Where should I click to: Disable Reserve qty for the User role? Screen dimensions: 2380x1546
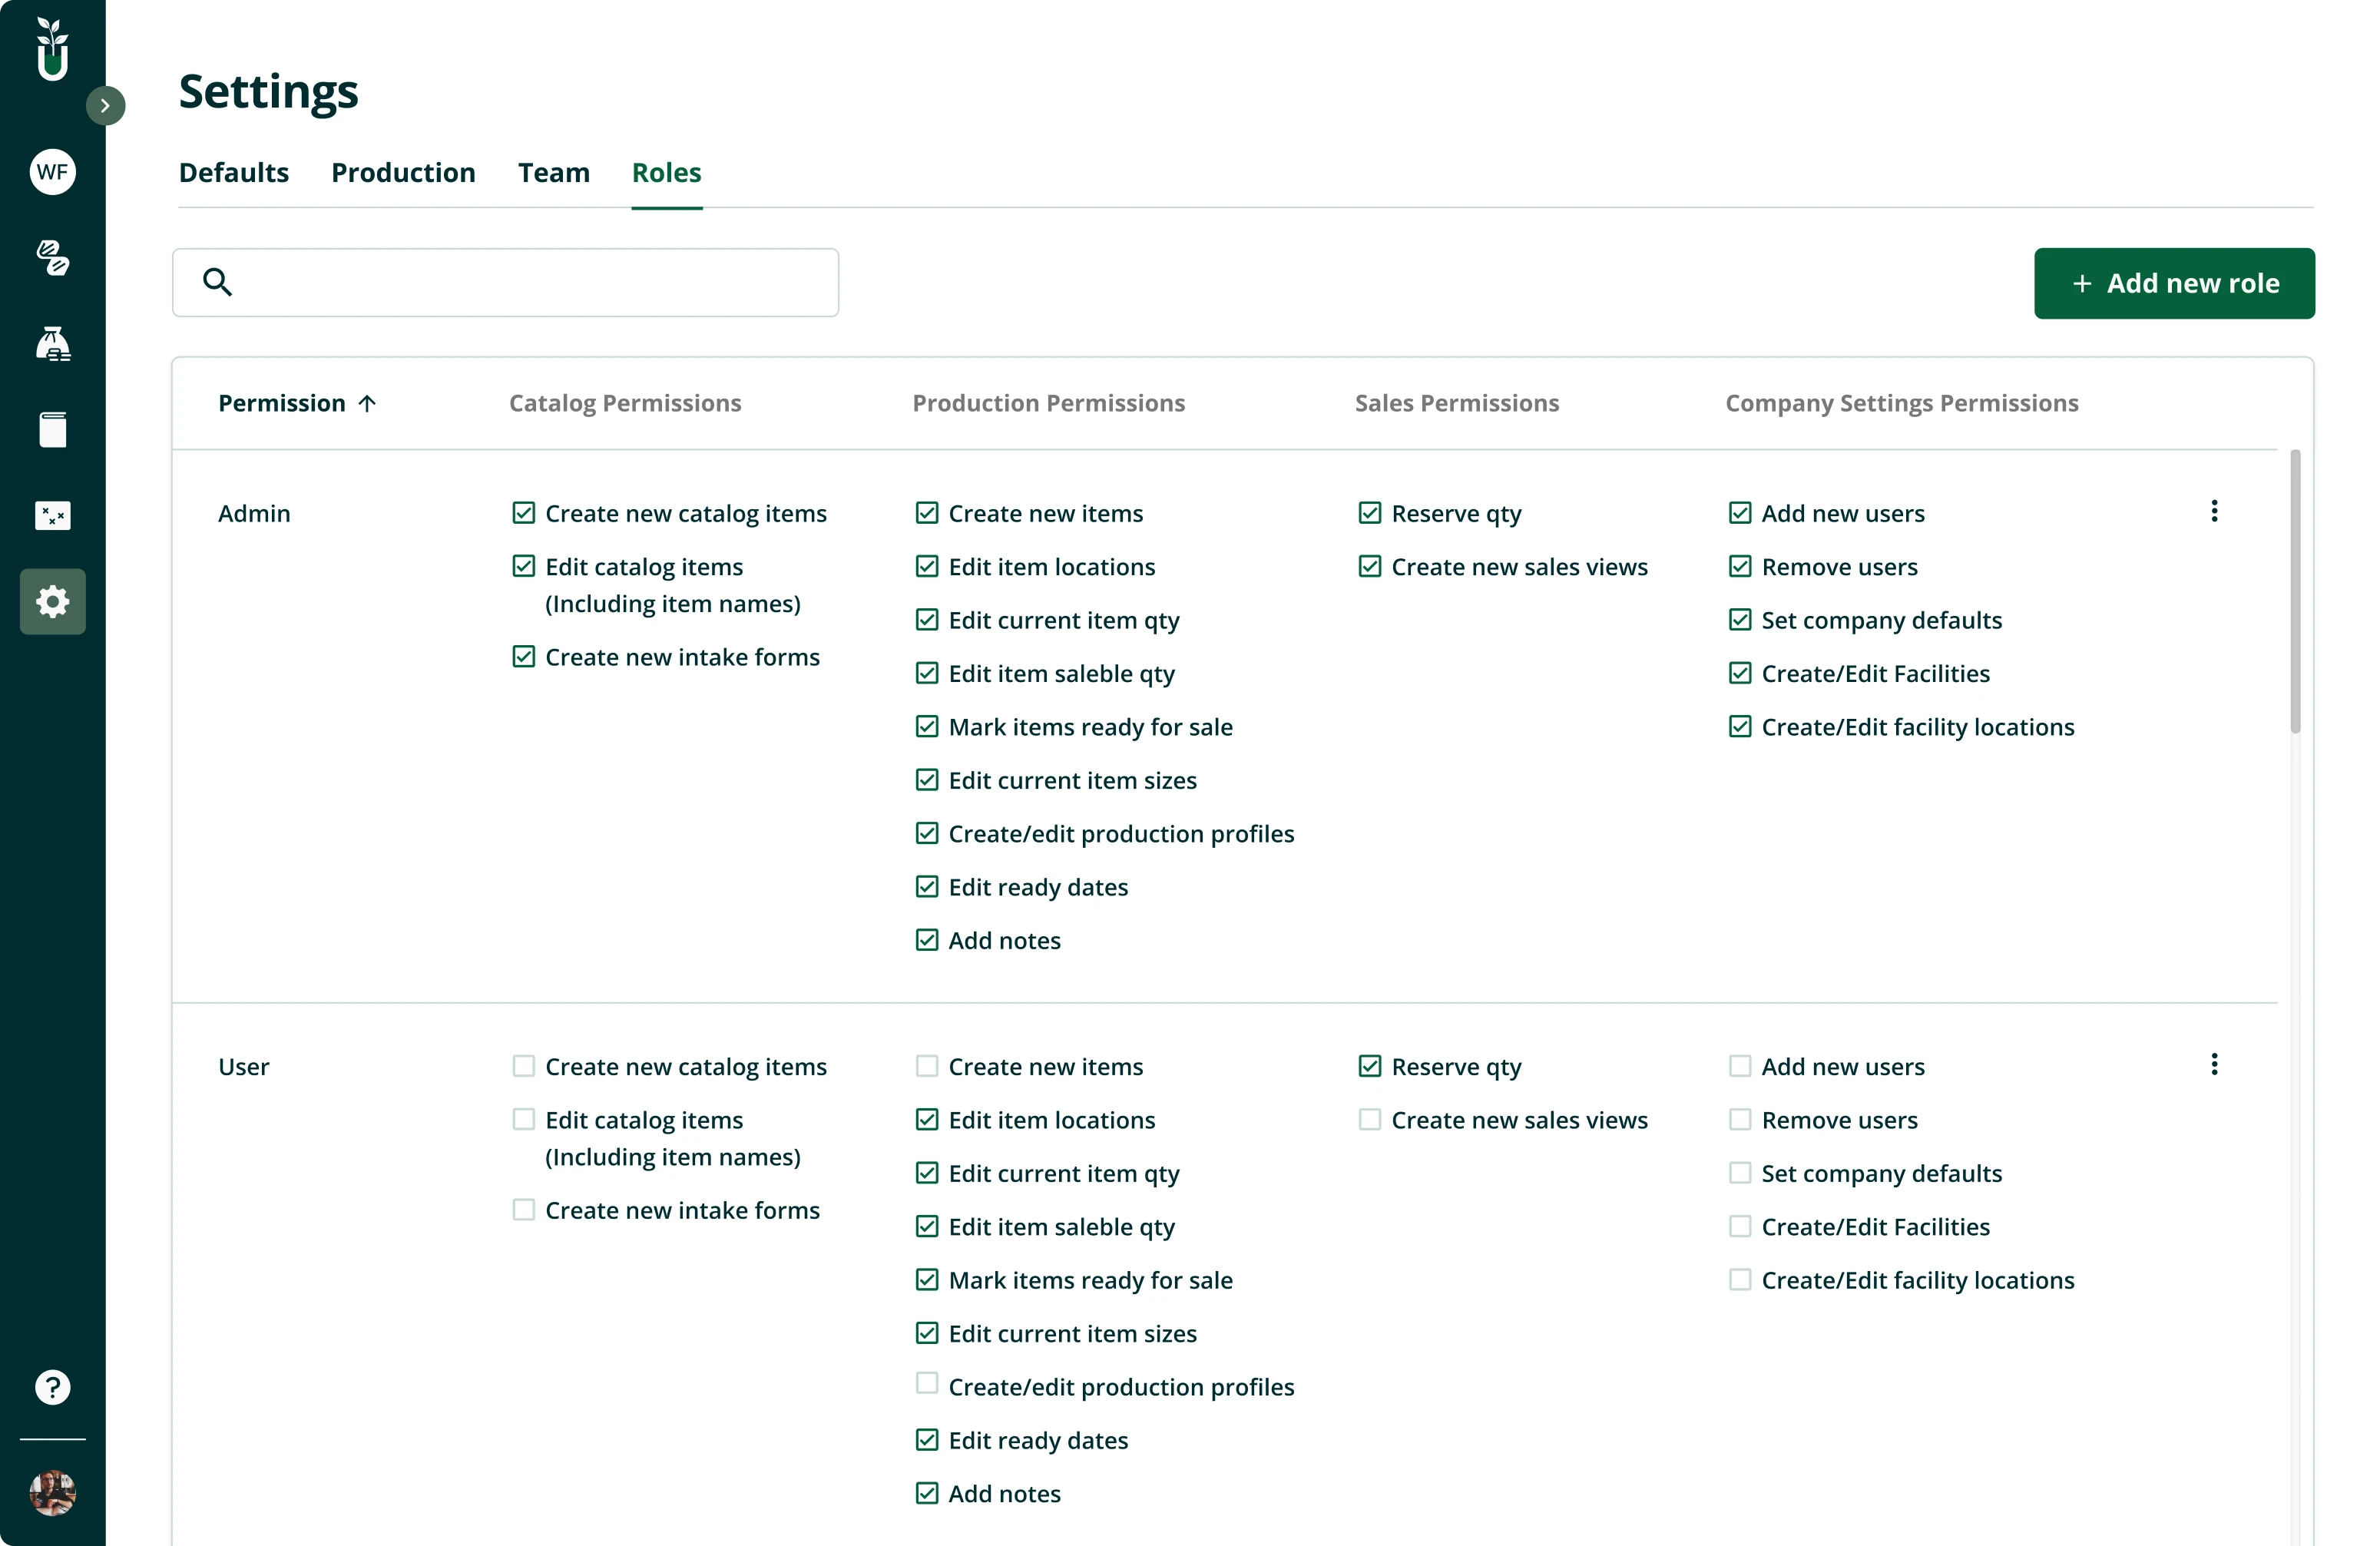[x=1369, y=1066]
